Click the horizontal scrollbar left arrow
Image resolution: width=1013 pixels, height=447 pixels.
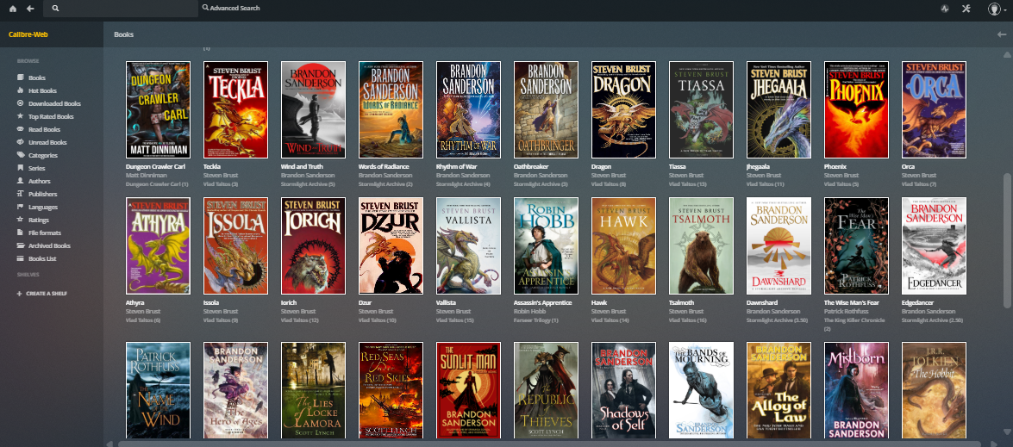click(109, 444)
